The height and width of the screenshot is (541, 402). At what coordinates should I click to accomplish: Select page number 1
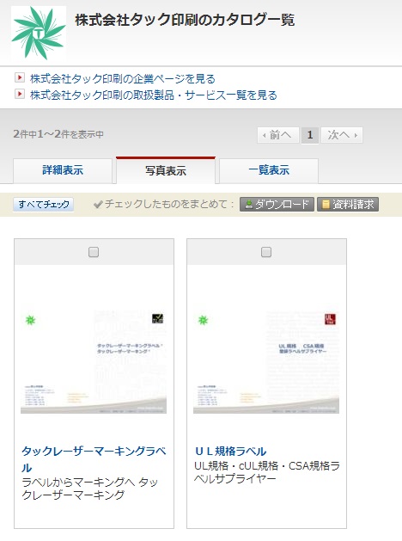[x=310, y=135]
